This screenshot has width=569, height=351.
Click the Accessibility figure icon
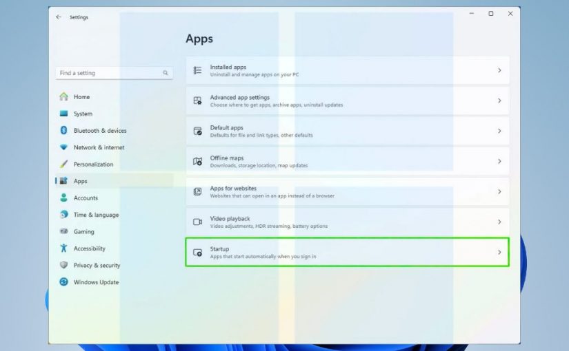click(x=64, y=248)
